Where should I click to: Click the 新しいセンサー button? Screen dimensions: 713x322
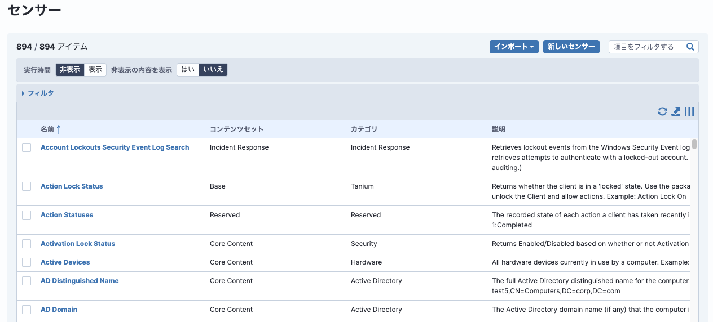click(571, 47)
